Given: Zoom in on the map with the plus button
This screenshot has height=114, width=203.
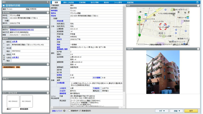Looking at the screenshot, I should pyautogui.click(x=139, y=17).
